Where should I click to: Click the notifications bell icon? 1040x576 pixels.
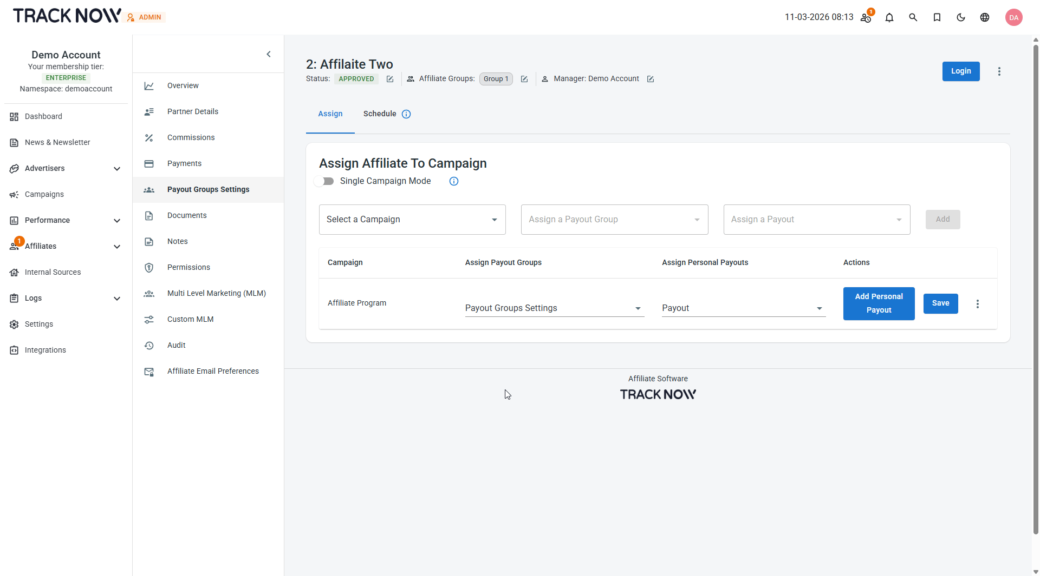tap(889, 17)
